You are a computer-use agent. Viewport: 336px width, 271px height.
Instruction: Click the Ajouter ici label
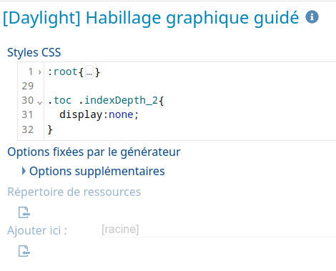(37, 230)
